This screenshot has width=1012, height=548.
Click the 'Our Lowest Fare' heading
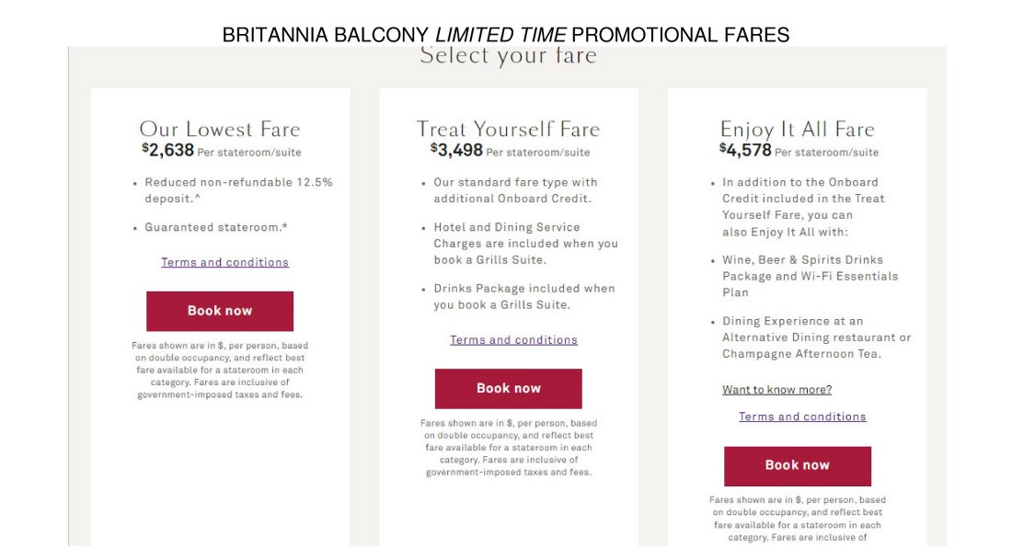pyautogui.click(x=220, y=129)
